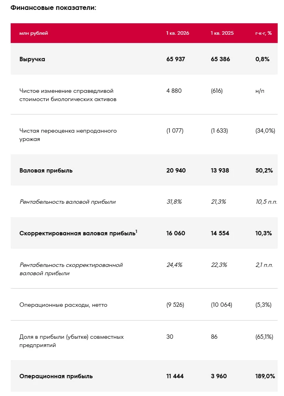The height and width of the screenshot is (396, 284).
Task: Click the 1 кв. 2025 column header
Action: [222, 33]
